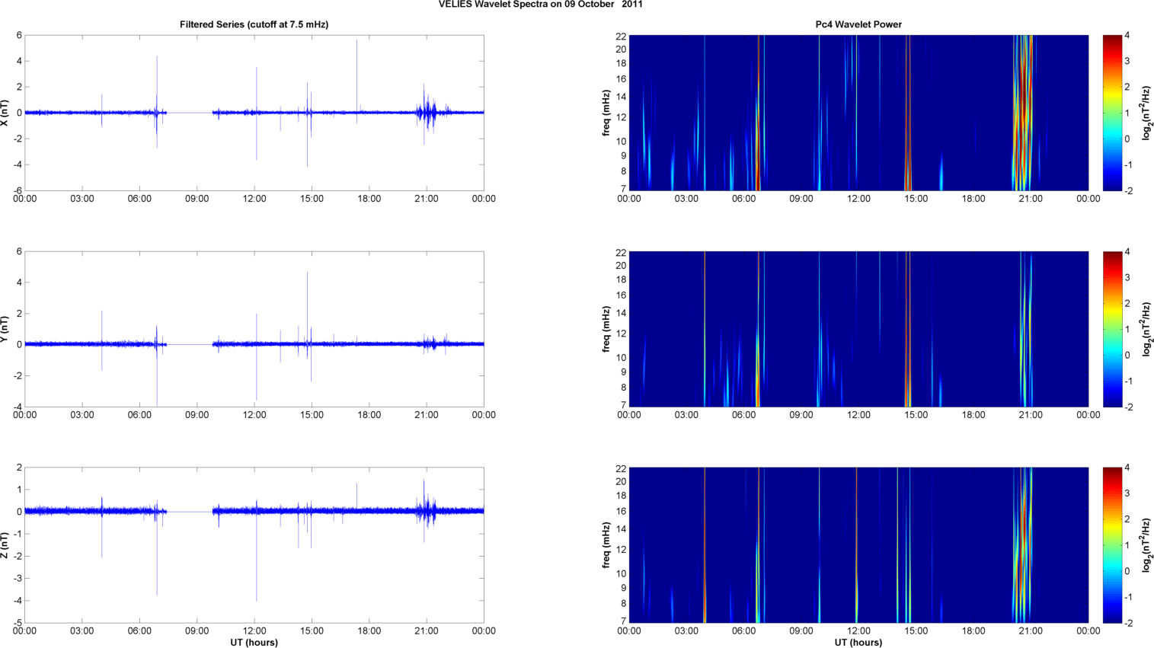1154x648 pixels.
Task: Select the Y component filtered time series plot
Action: [254, 329]
